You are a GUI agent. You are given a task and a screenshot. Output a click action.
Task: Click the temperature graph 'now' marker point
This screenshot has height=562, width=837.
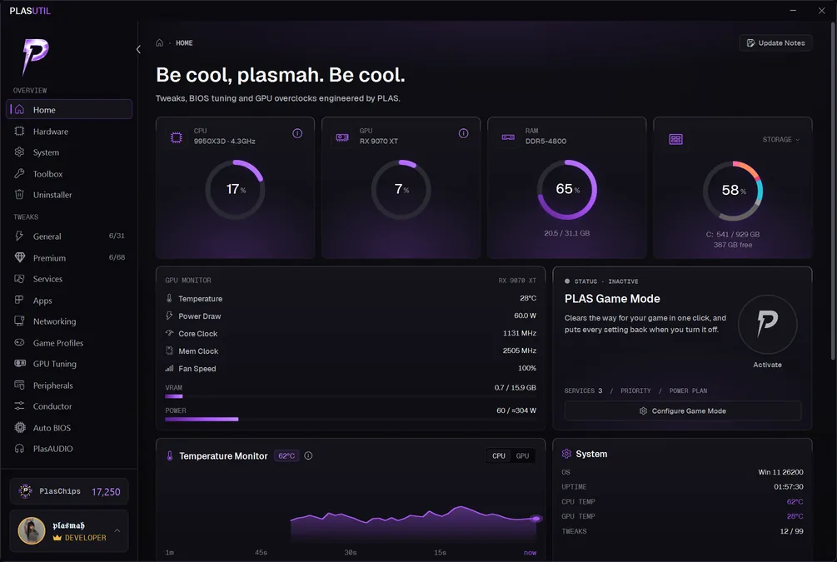[536, 518]
